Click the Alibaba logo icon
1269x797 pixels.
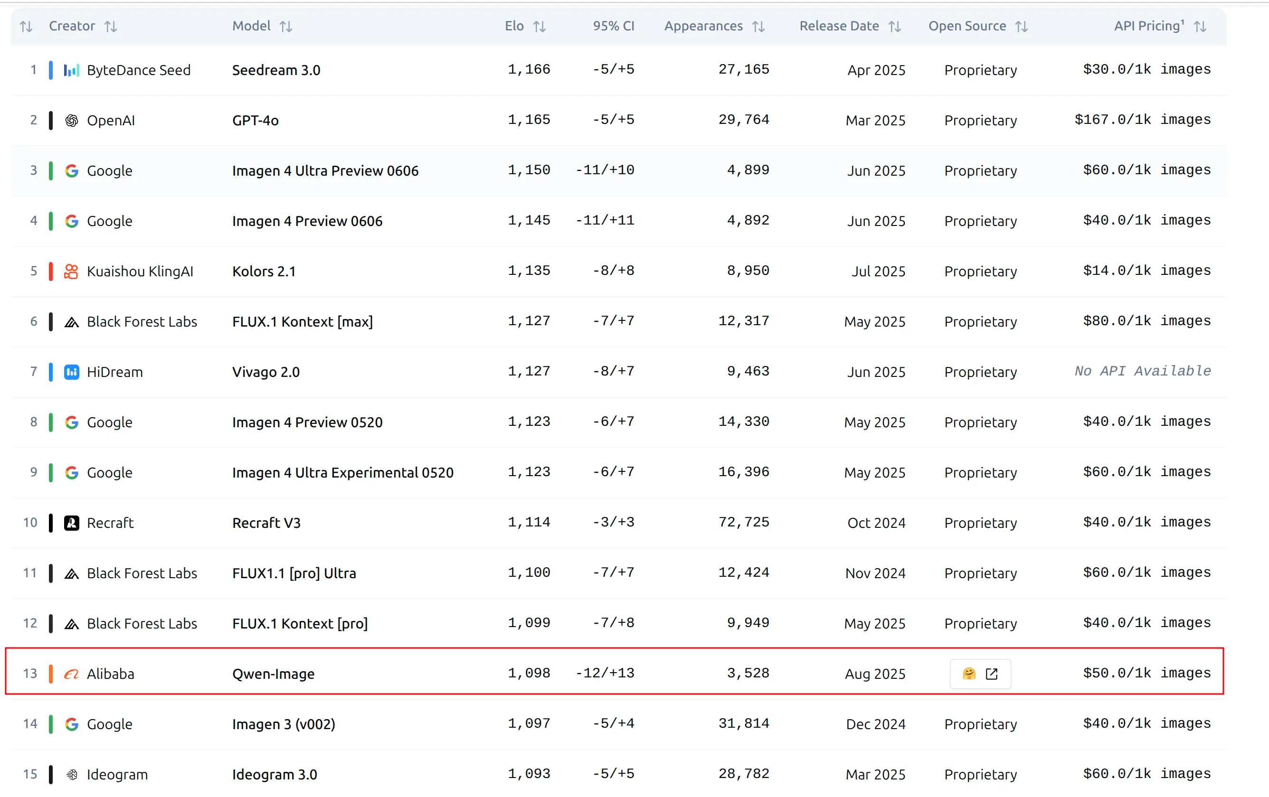point(71,674)
